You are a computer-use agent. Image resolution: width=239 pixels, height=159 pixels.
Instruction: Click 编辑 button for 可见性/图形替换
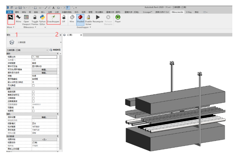click(44, 69)
